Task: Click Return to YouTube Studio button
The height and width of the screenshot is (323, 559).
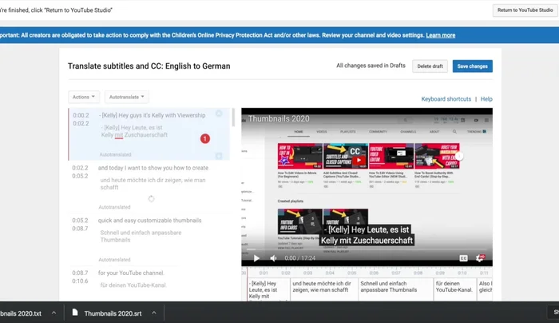Action: click(x=523, y=10)
